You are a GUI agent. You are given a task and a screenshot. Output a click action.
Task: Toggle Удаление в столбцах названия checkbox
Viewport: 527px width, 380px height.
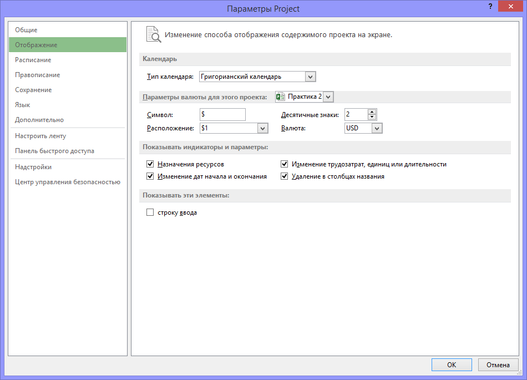pyautogui.click(x=285, y=176)
